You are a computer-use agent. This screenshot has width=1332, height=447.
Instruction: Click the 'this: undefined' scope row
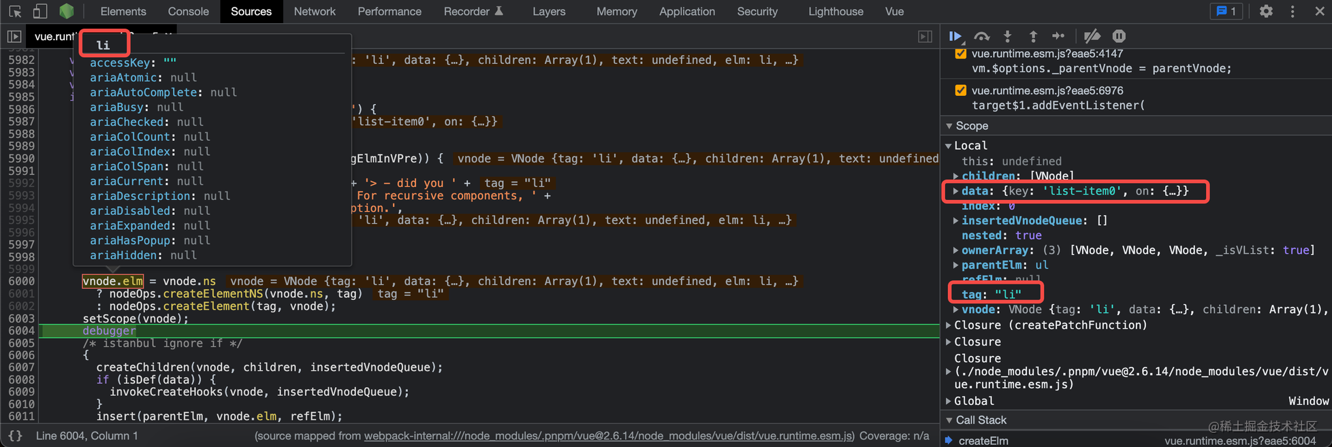[1011, 161]
